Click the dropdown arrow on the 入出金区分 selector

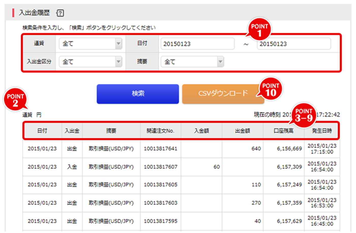click(x=119, y=61)
